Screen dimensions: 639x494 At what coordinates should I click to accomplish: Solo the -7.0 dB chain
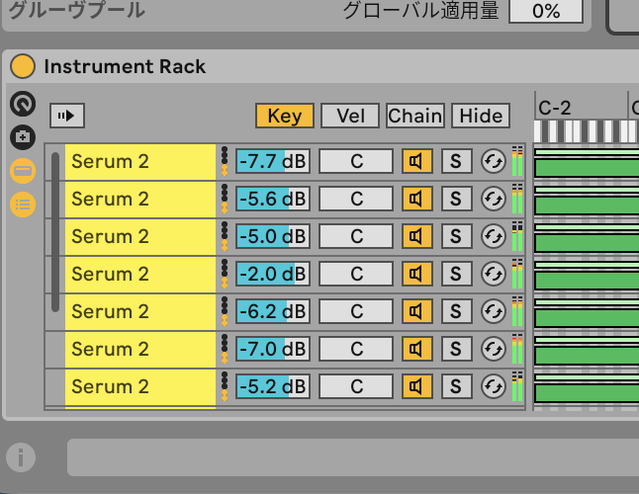point(456,349)
